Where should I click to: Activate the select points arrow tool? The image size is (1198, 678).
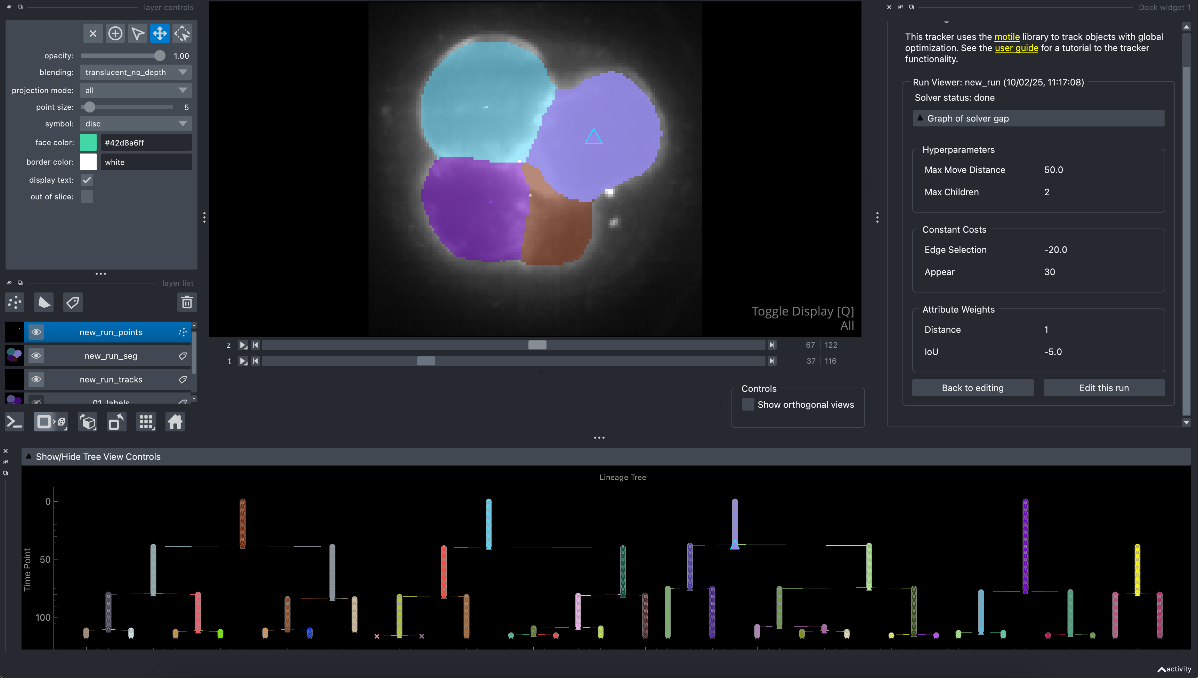[137, 34]
